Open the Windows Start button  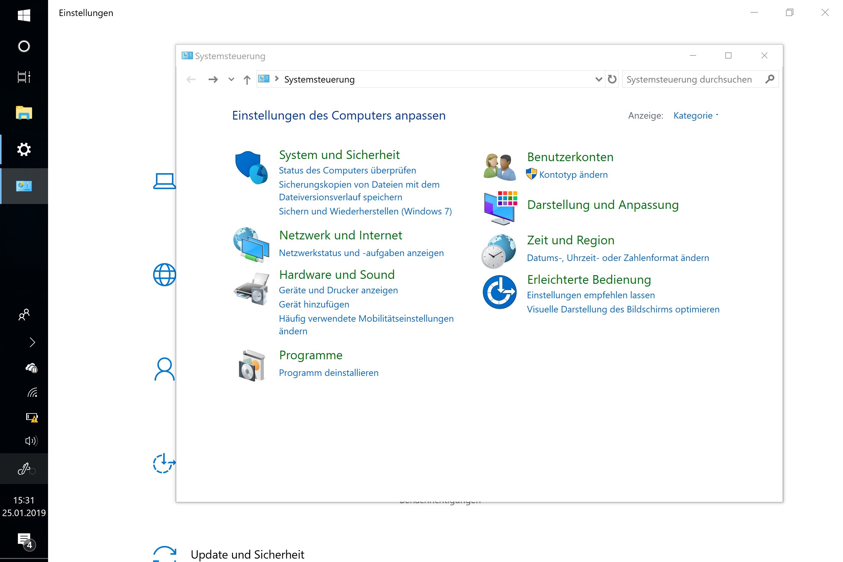[24, 15]
